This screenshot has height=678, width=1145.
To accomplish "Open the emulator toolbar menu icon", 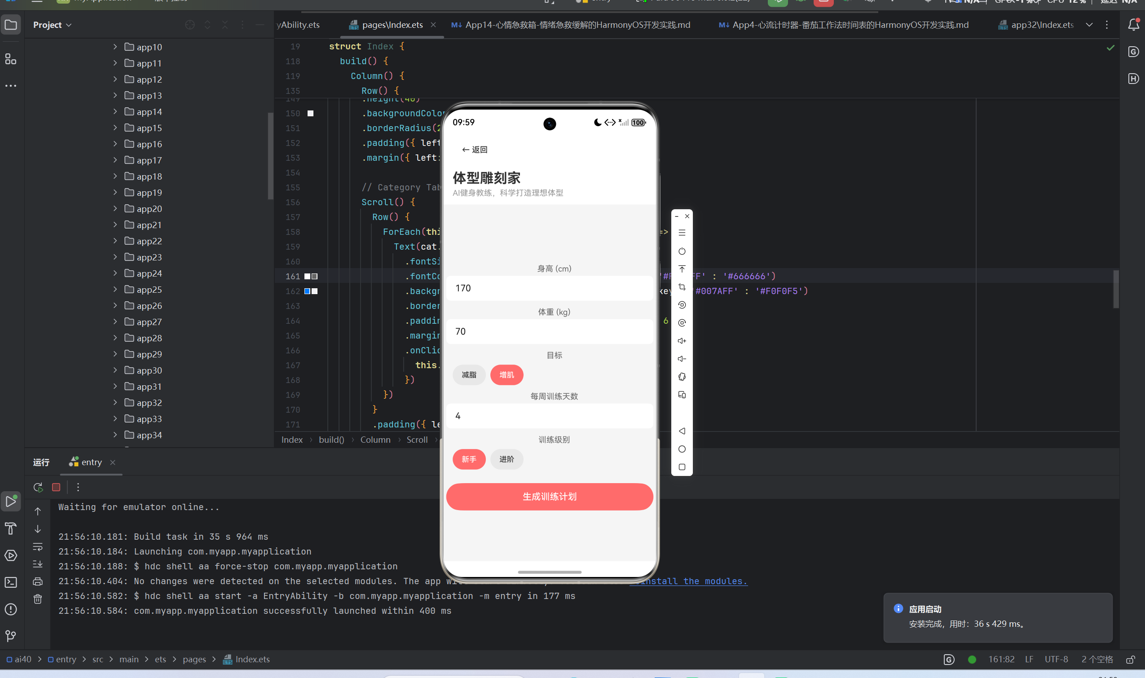I will pos(682,233).
